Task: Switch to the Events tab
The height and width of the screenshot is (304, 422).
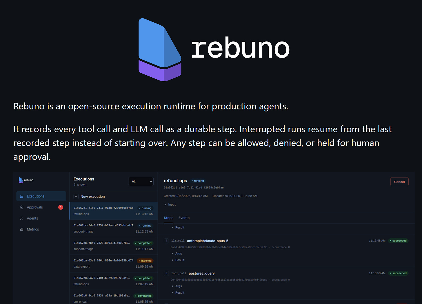Action: [184, 218]
